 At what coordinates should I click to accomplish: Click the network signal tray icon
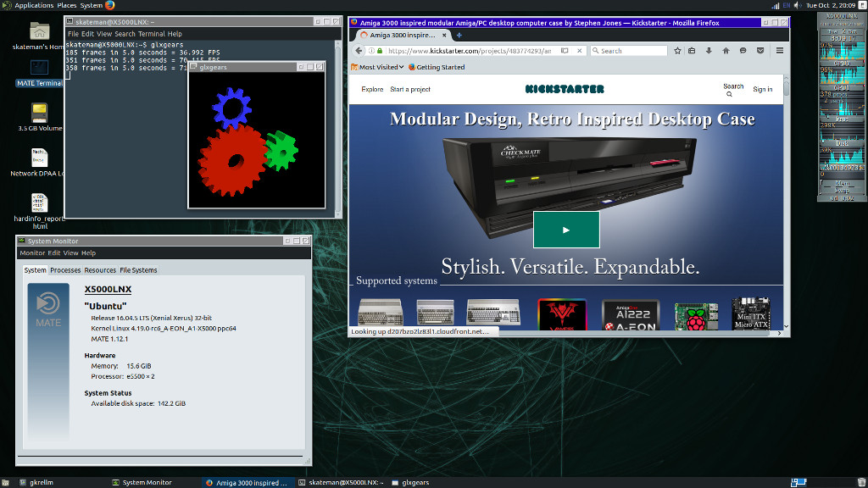[775, 6]
